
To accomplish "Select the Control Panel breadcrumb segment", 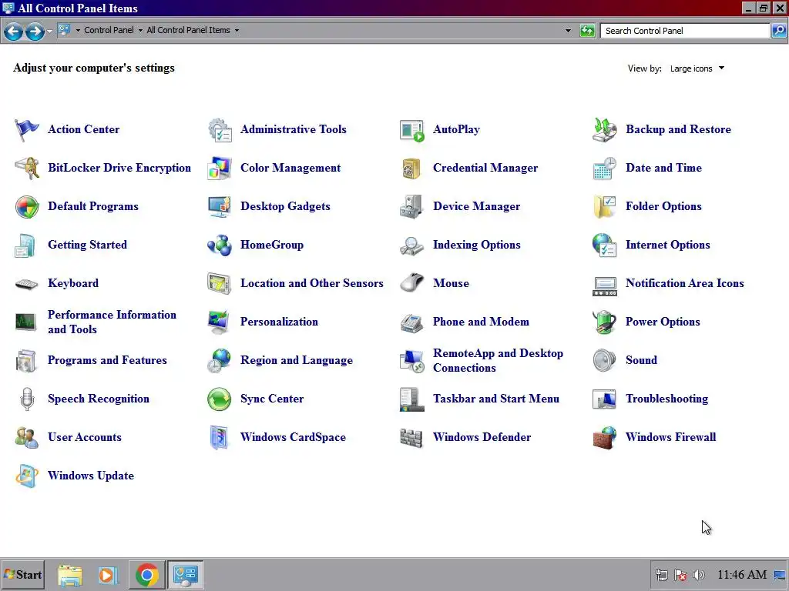I will [x=109, y=31].
